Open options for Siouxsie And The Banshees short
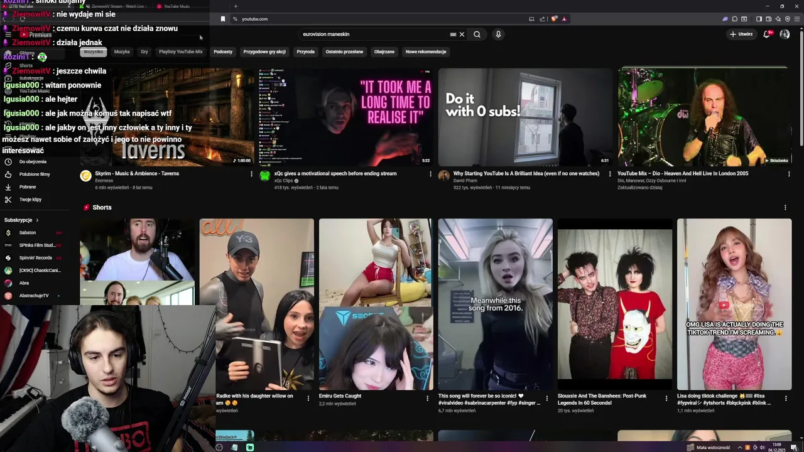The height and width of the screenshot is (452, 804). [x=666, y=397]
